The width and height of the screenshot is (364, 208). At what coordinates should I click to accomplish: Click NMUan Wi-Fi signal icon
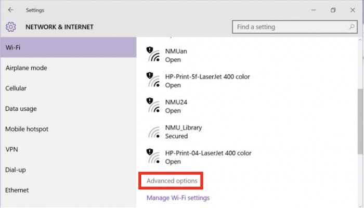153,55
